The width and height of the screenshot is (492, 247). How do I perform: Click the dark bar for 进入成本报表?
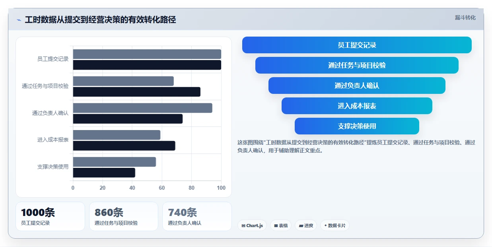(124, 146)
